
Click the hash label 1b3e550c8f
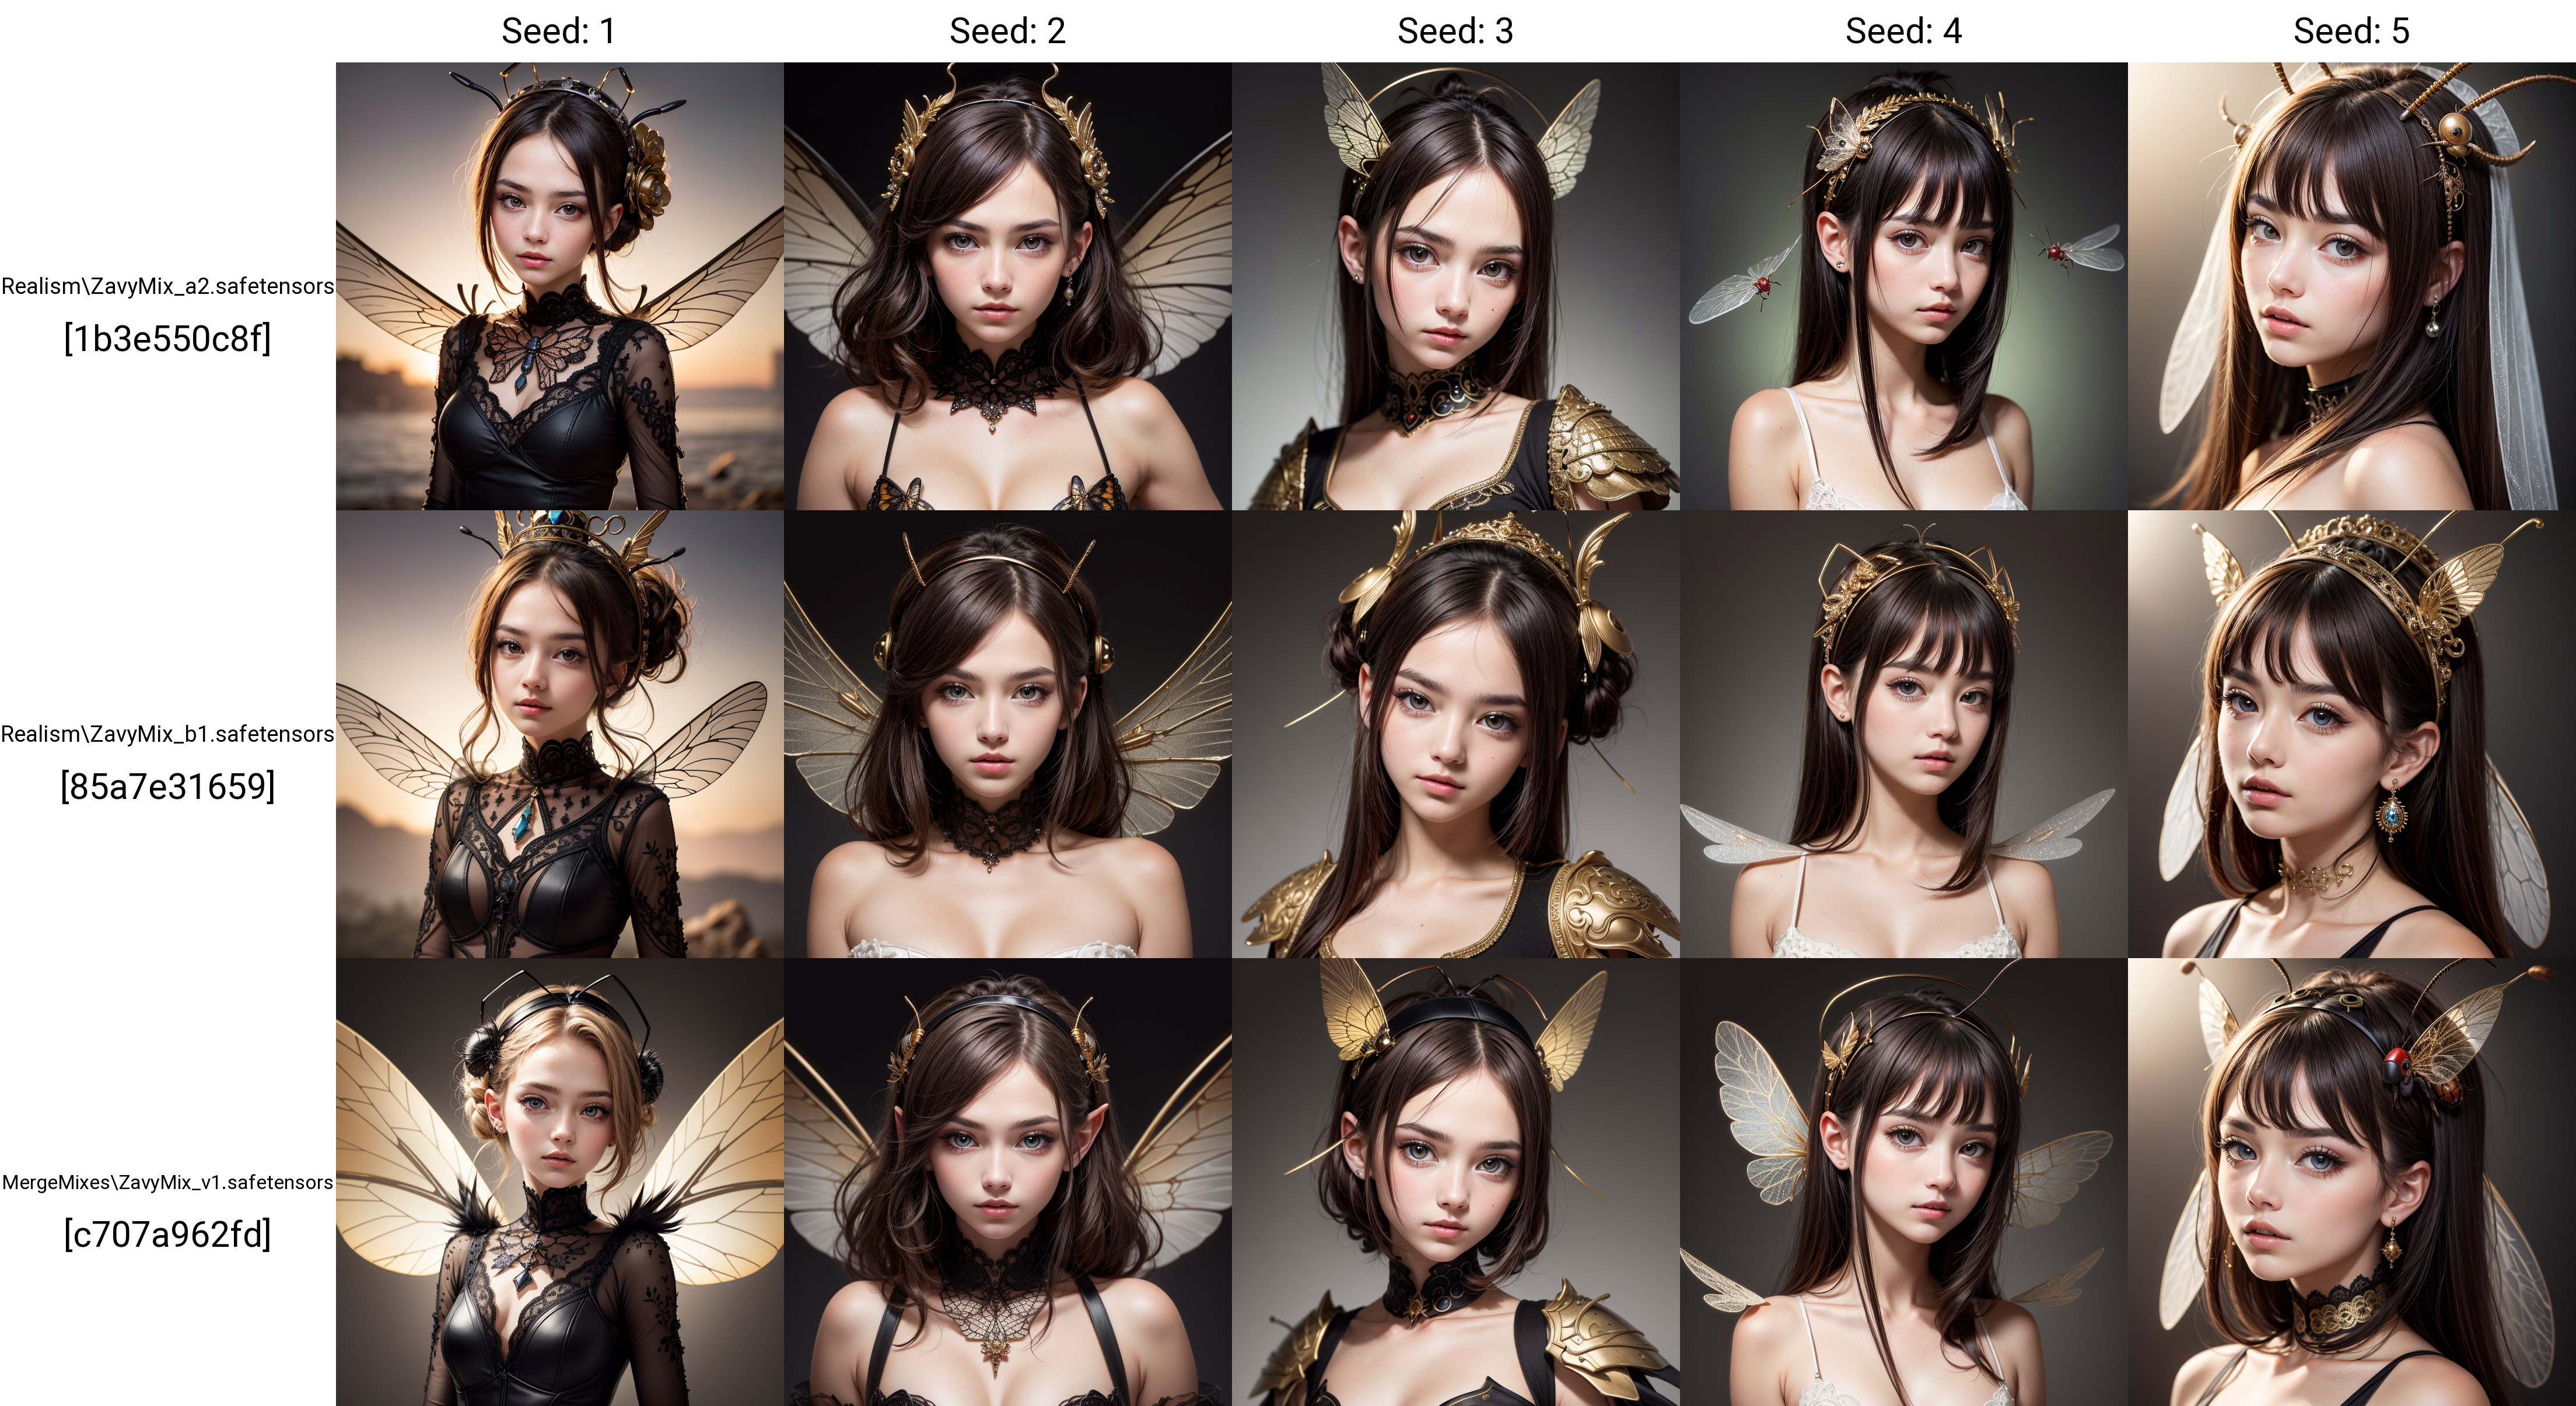tap(168, 339)
